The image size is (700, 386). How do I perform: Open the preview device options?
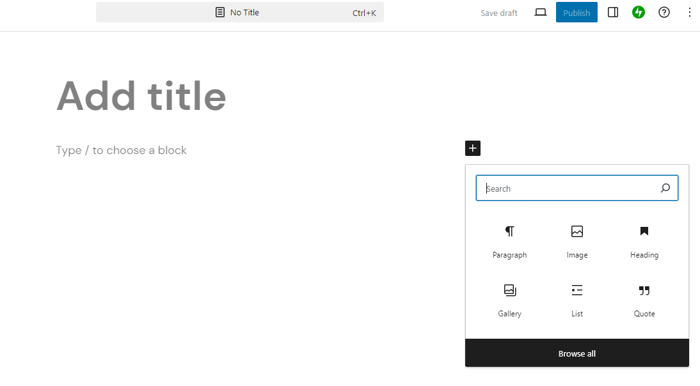[541, 12]
